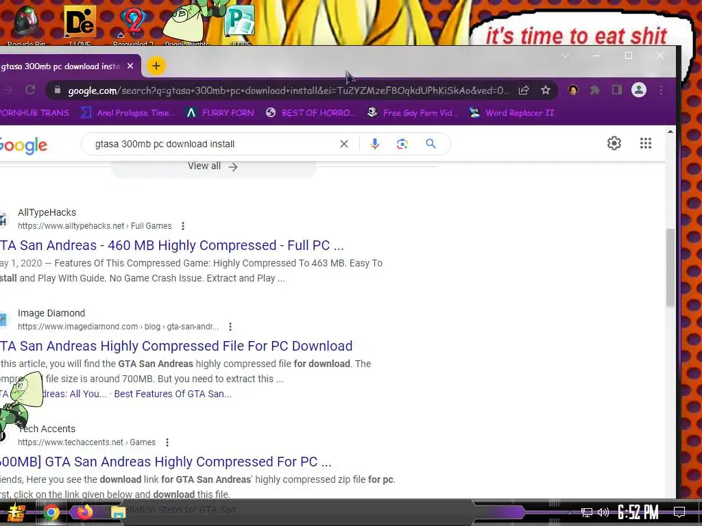This screenshot has height=526, width=702.
Task: Click the alltypehacks.net URL breadcrumb
Action: click(x=95, y=226)
